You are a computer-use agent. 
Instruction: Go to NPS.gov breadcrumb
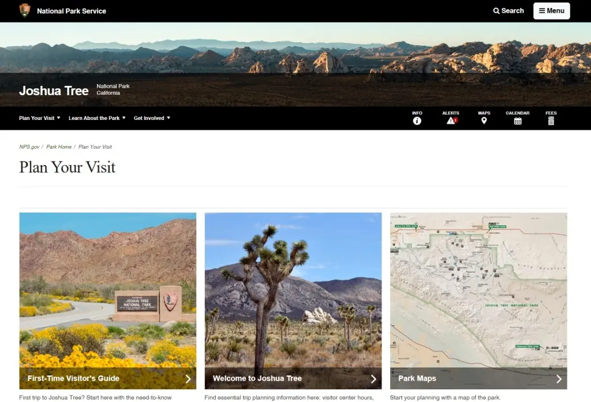tap(29, 147)
